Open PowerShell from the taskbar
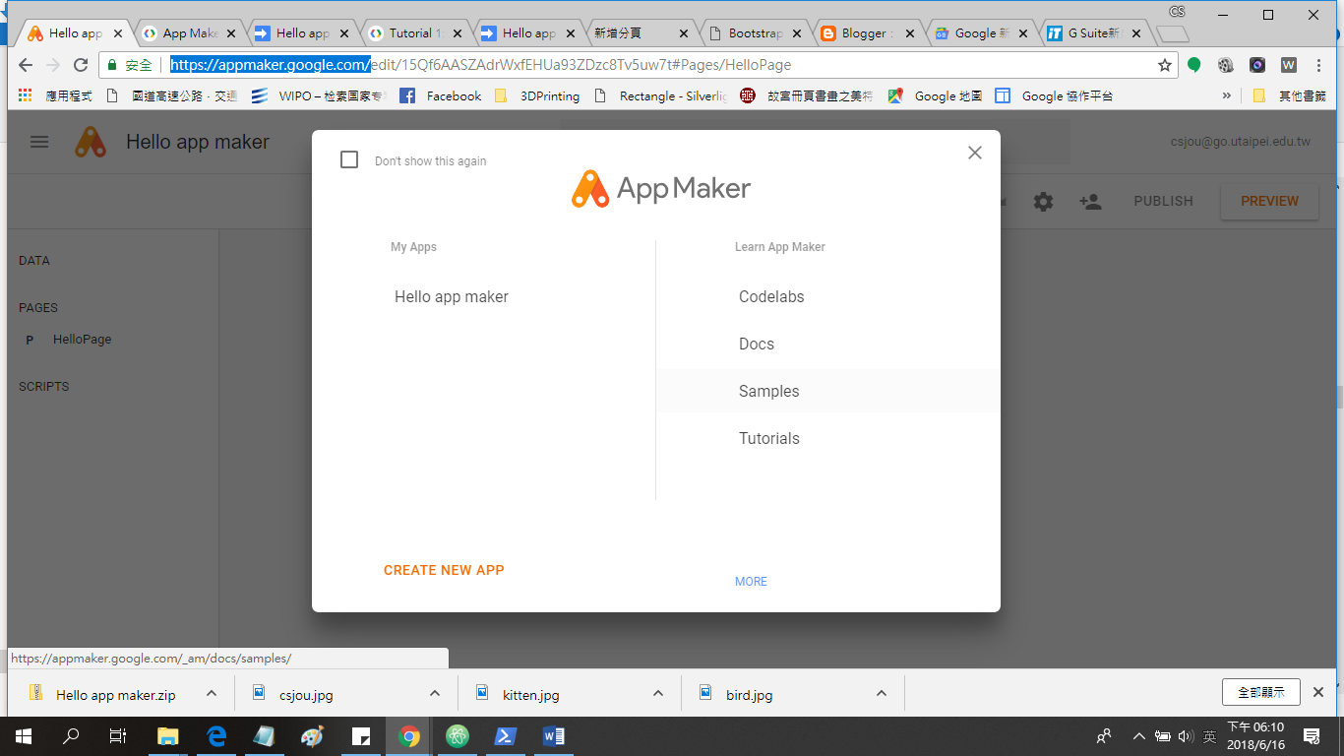This screenshot has width=1344, height=756. point(506,735)
